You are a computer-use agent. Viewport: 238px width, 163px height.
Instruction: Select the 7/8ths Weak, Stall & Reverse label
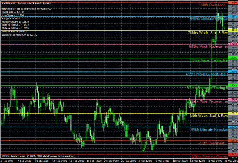(x=208, y=33)
